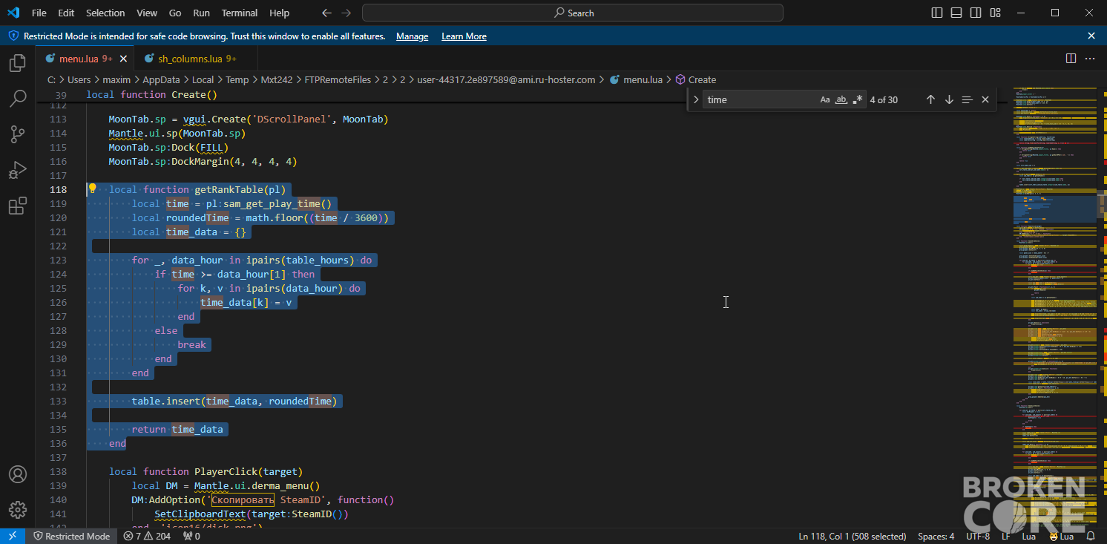Open the Terminal menu
The width and height of the screenshot is (1107, 544).
tap(240, 13)
